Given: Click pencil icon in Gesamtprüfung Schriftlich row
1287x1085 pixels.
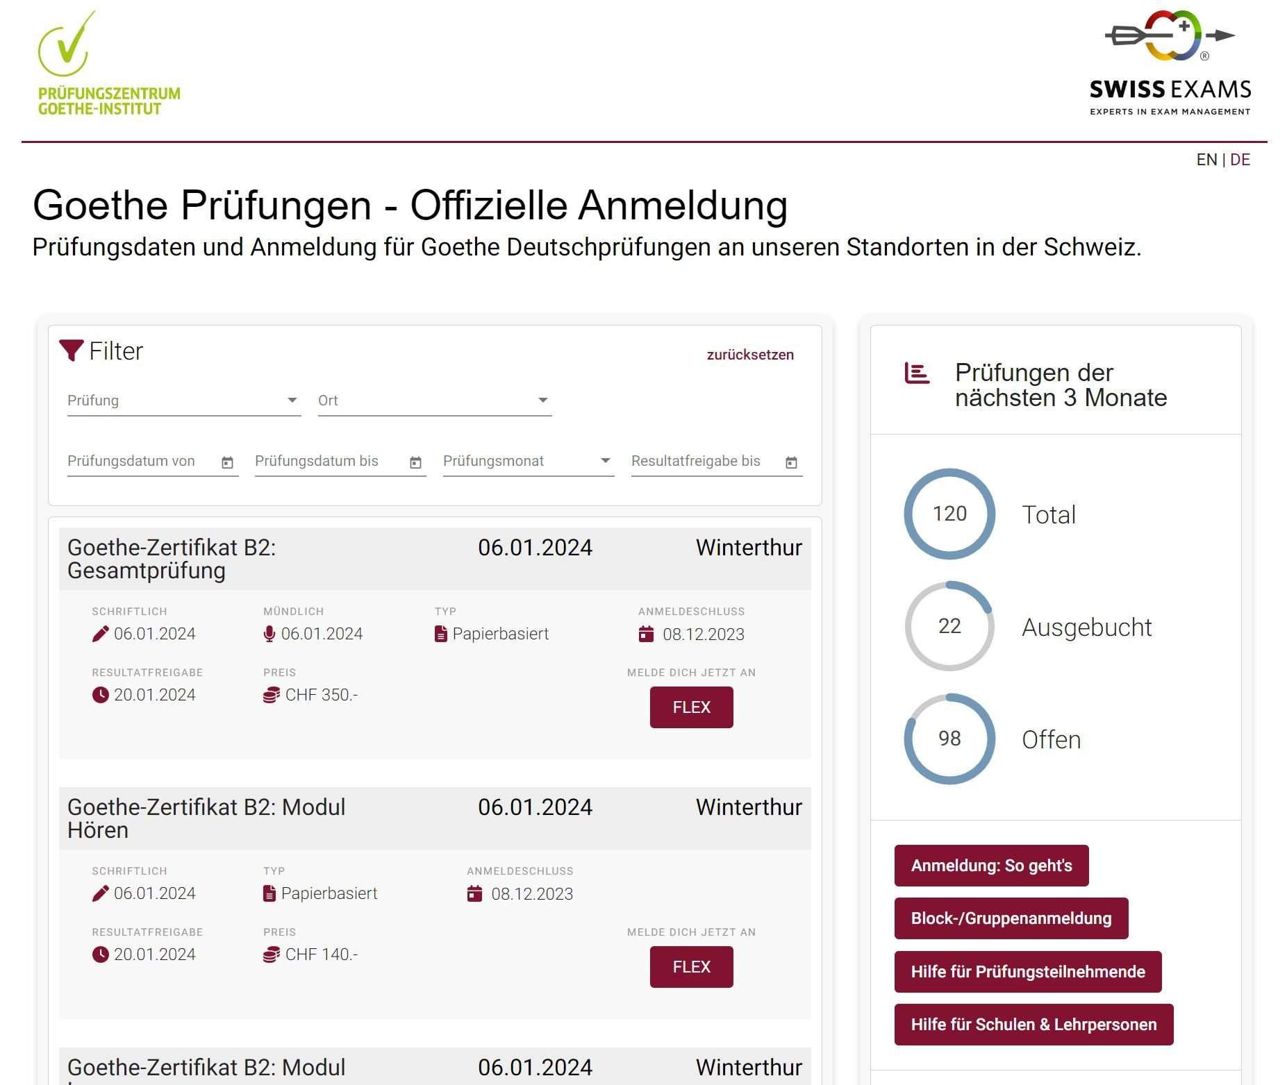Looking at the screenshot, I should 101,634.
